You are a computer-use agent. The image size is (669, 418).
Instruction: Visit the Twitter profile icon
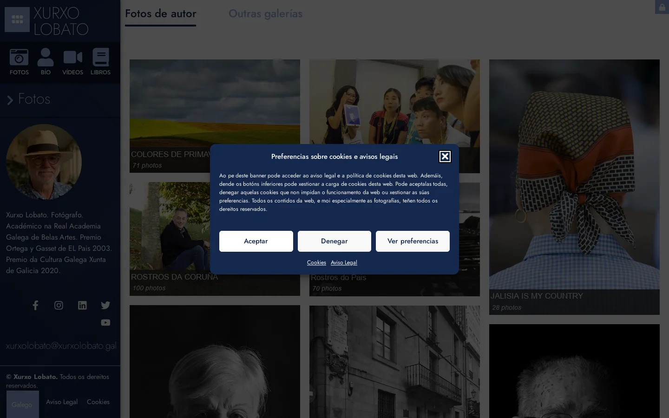tap(105, 305)
